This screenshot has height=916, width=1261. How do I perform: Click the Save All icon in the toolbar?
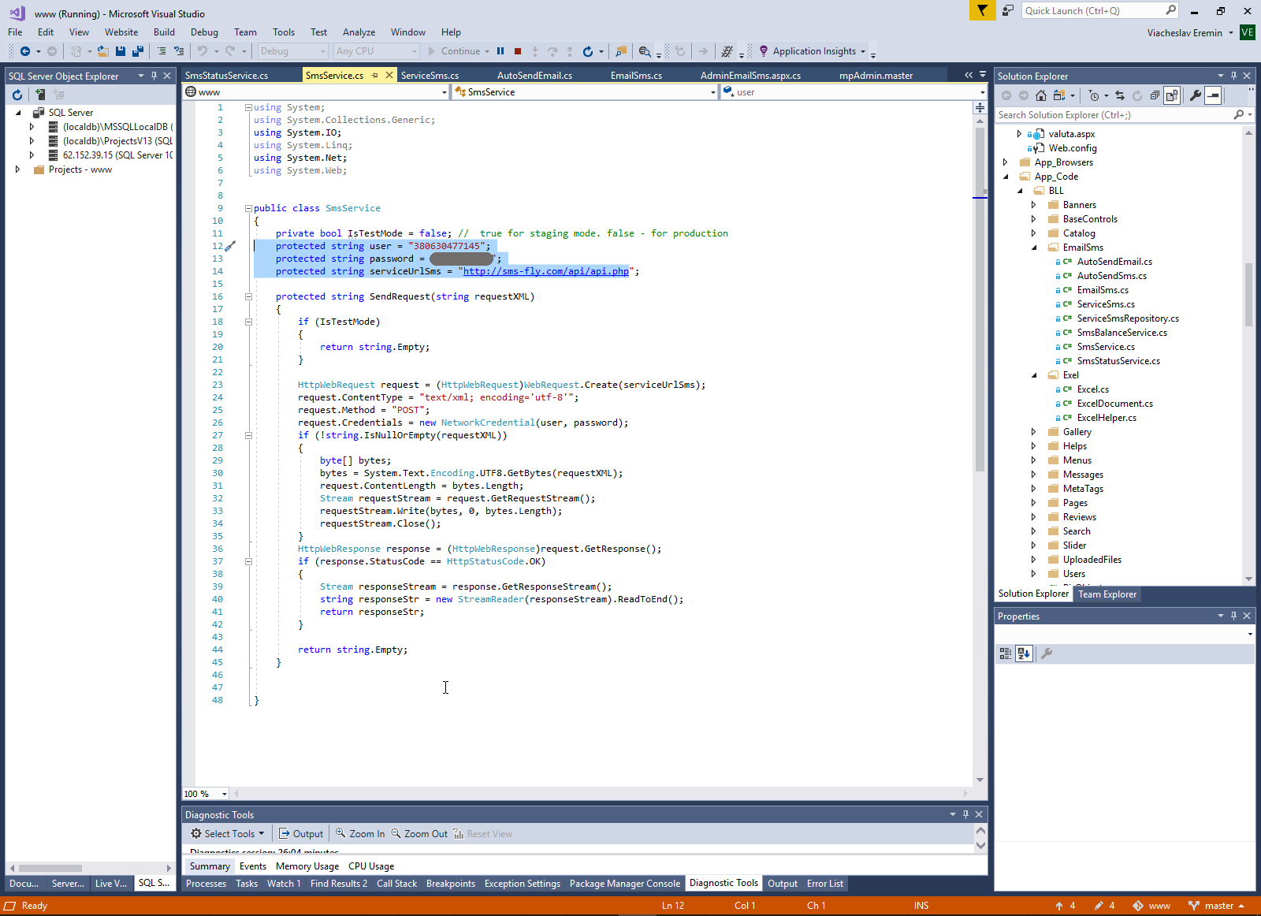click(138, 51)
